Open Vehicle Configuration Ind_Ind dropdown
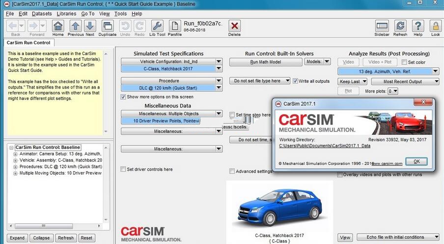 (219, 61)
